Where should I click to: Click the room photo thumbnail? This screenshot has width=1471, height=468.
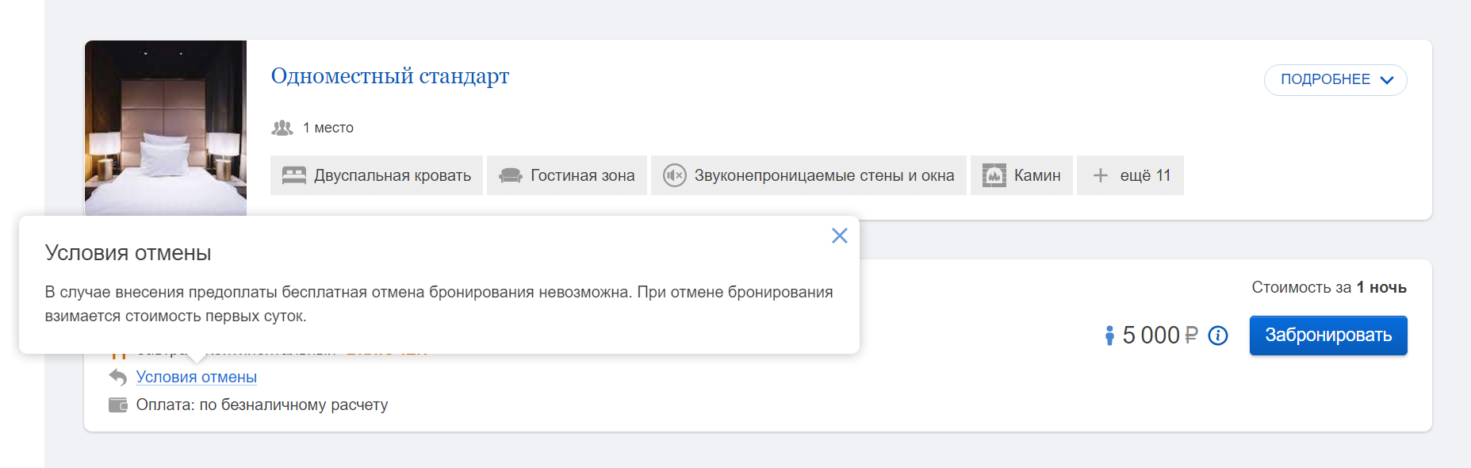point(166,127)
